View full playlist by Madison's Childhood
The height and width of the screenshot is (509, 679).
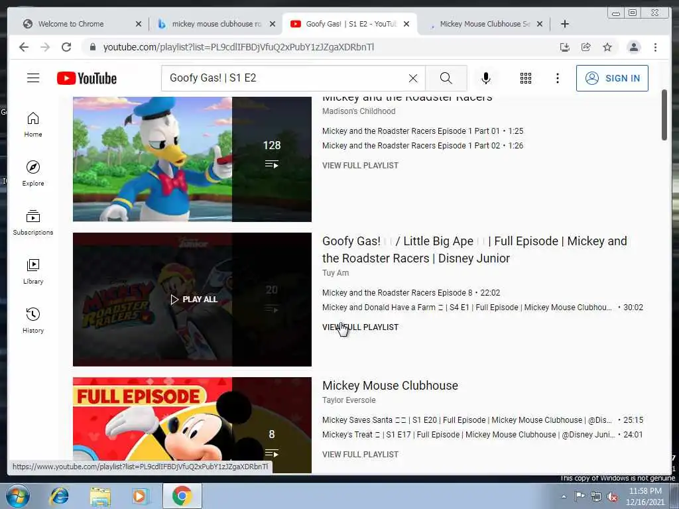[x=360, y=165]
